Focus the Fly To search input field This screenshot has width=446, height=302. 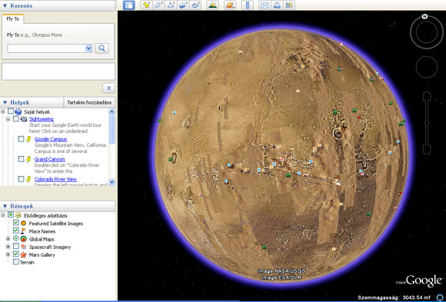[46, 48]
